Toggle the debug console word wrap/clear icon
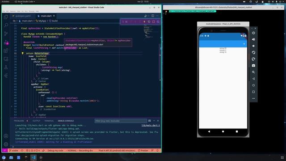Screen dimensions: 286x161 tap(150, 121)
